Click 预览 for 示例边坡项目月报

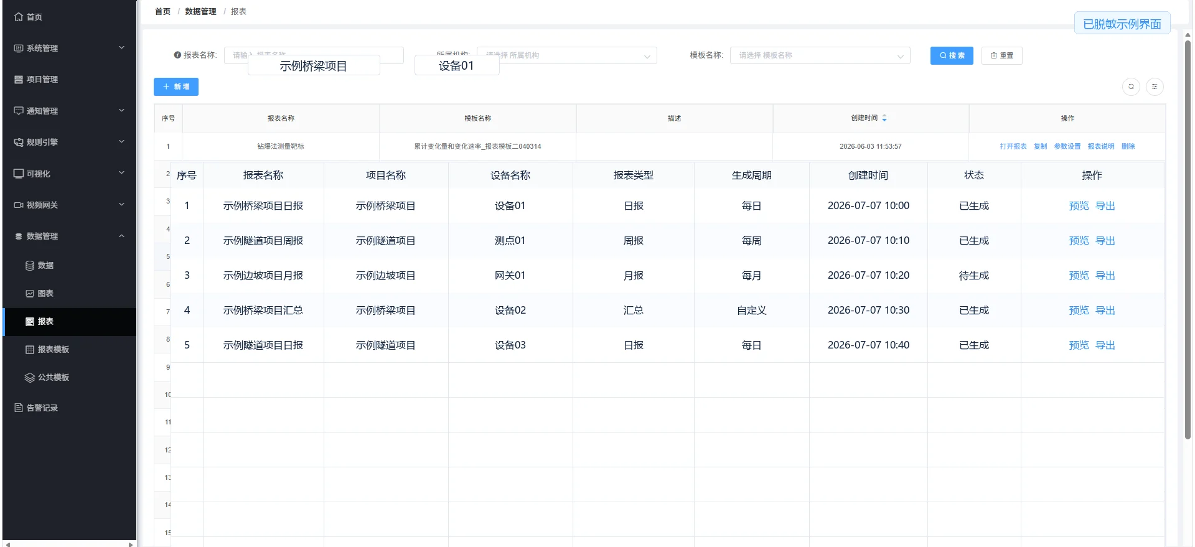tap(1079, 275)
